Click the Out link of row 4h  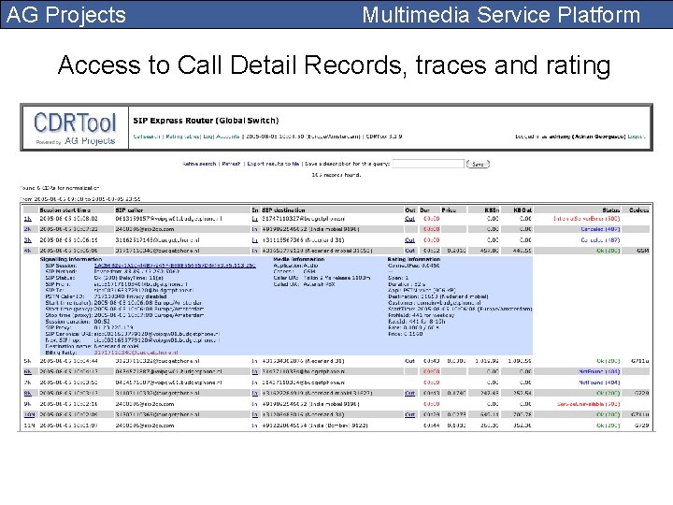click(410, 251)
